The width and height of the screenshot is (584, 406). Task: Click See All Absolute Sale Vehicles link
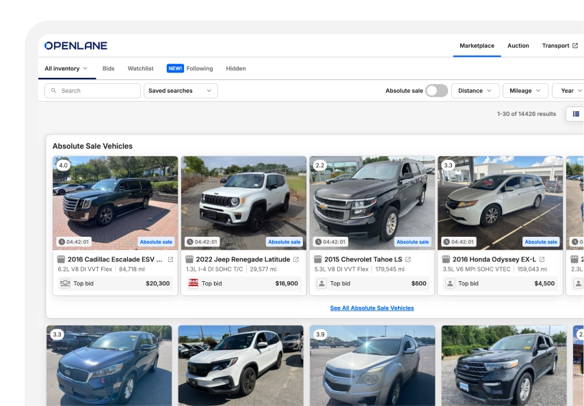pyautogui.click(x=371, y=308)
